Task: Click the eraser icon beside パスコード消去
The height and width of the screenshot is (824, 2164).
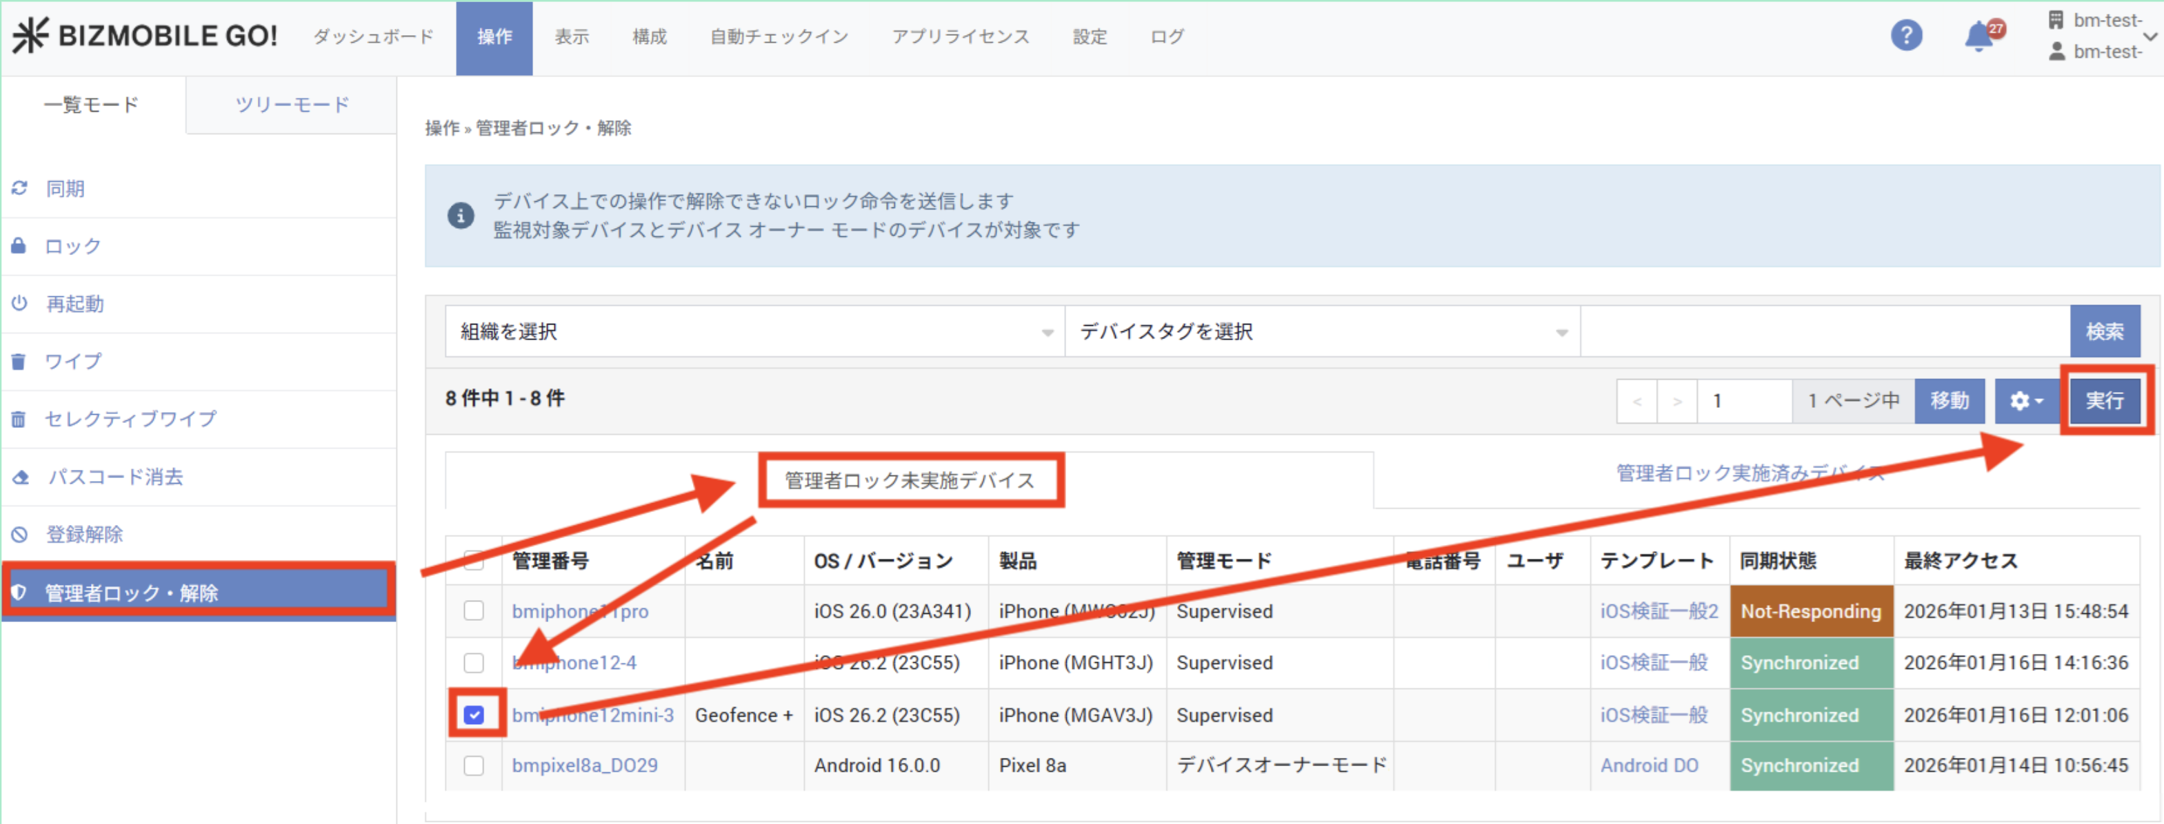Action: (x=20, y=477)
